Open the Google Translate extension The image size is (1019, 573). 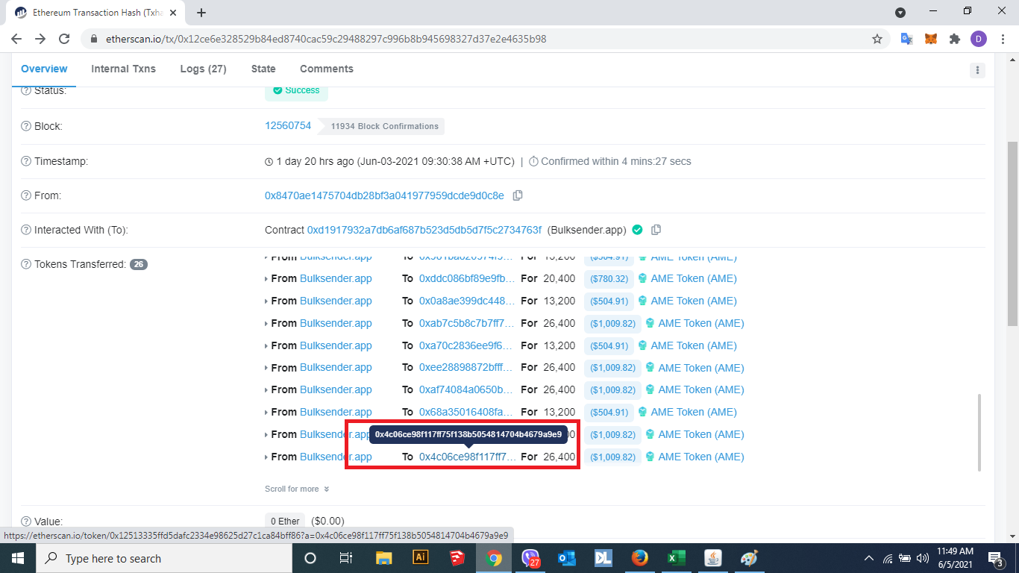(907, 39)
